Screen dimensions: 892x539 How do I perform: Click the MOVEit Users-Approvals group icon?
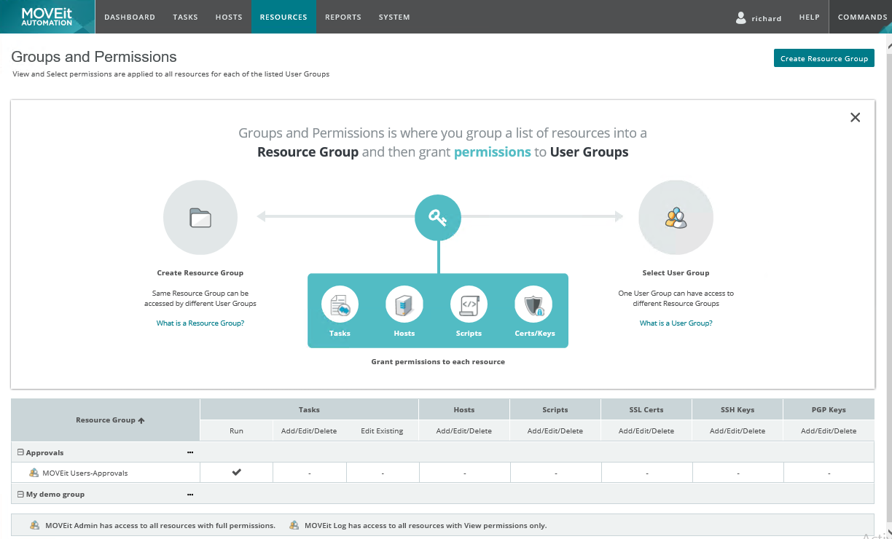pos(34,473)
